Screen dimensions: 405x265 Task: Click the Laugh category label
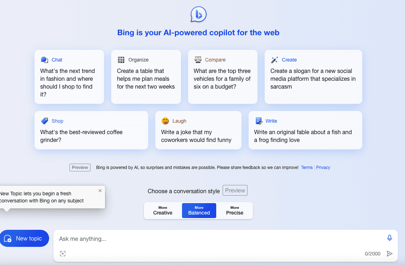179,121
